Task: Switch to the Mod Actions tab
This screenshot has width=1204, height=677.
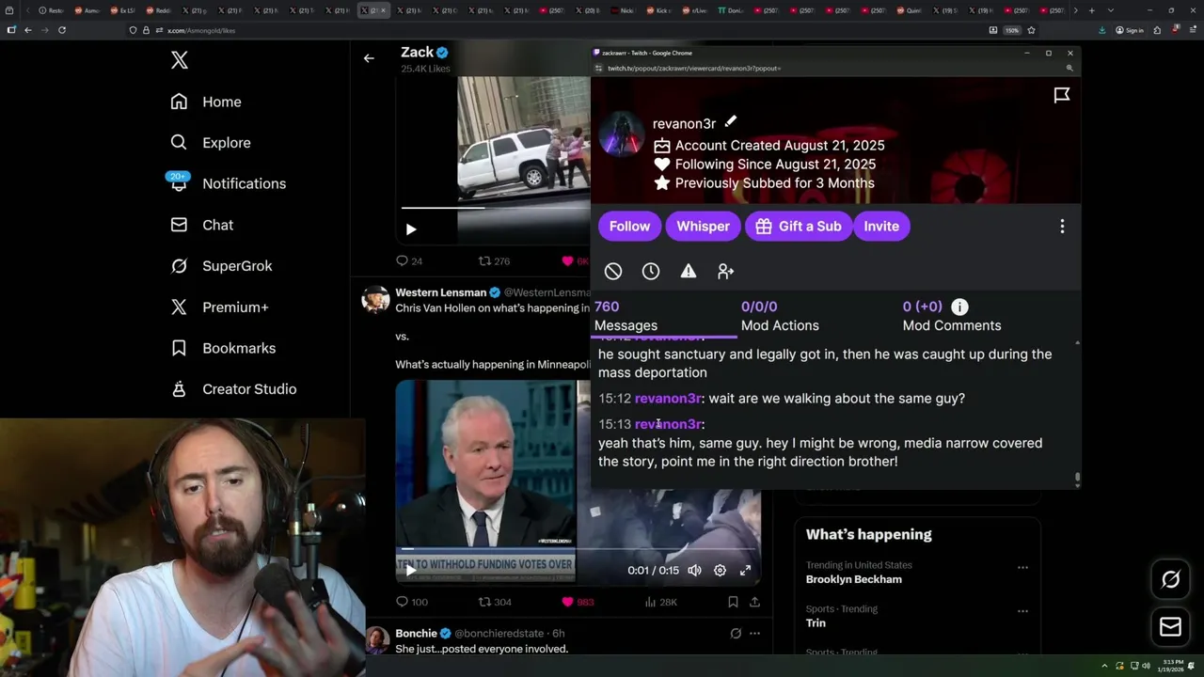Action: (x=780, y=316)
